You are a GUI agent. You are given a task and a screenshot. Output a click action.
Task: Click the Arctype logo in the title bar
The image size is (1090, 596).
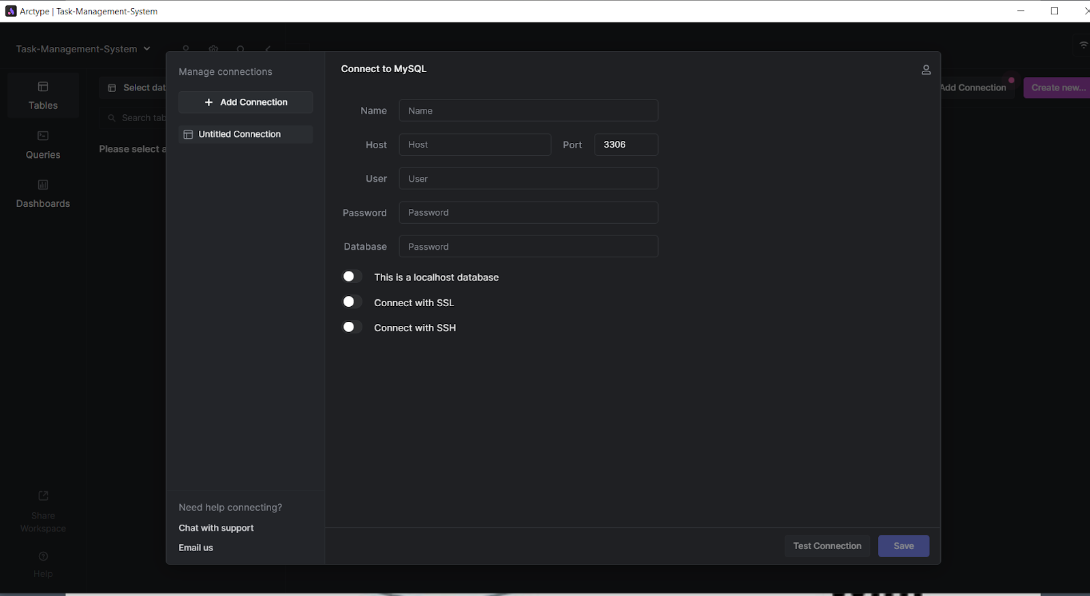[x=11, y=11]
